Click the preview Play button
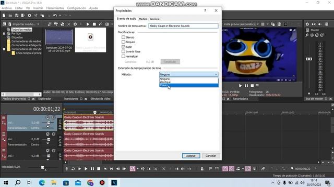This screenshot has height=187, width=334. tap(240, 86)
